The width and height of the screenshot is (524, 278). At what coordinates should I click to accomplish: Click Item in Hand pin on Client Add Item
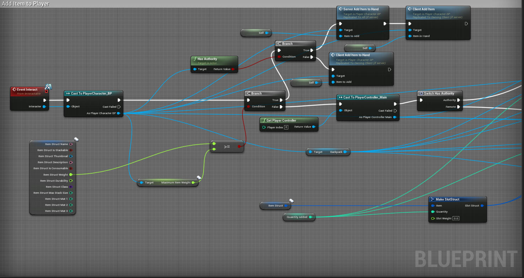(410, 36)
